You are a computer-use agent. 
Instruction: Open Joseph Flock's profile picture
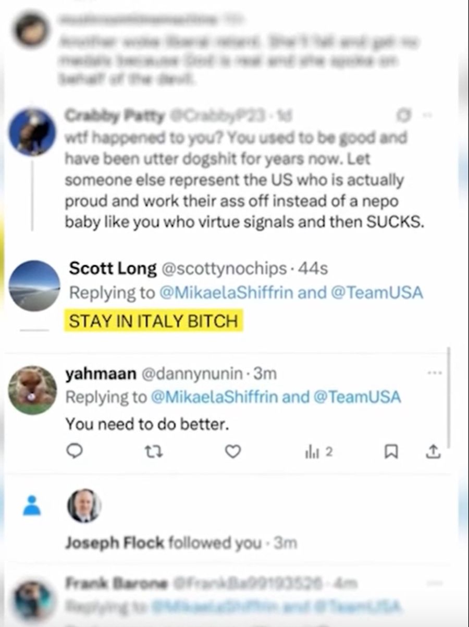pos(84,506)
